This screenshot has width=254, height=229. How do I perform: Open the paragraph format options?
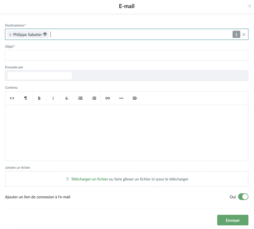point(26,98)
